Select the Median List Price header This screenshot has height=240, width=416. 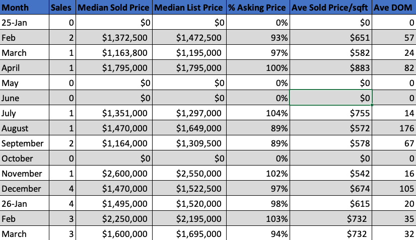[x=187, y=8]
